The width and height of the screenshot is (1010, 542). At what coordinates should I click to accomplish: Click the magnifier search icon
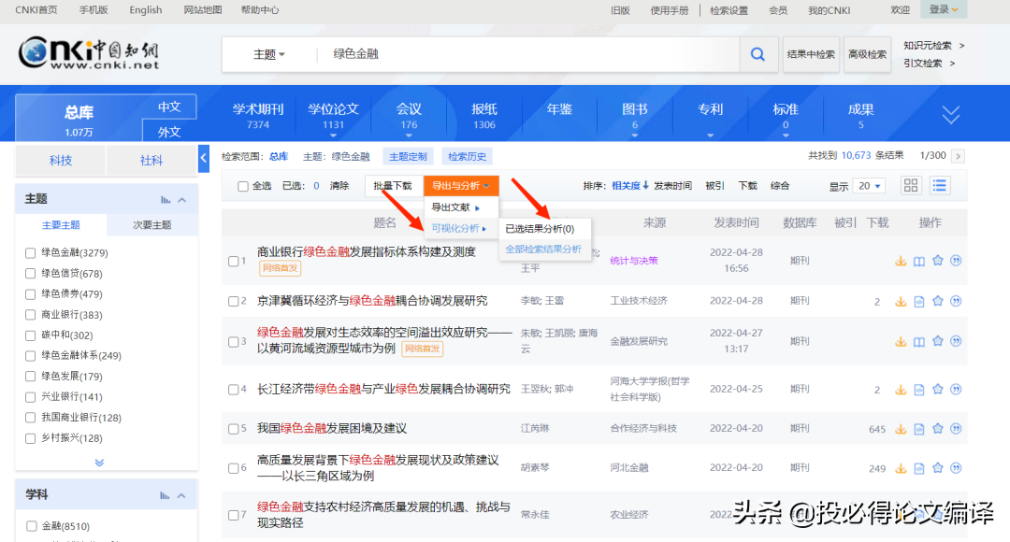(757, 54)
